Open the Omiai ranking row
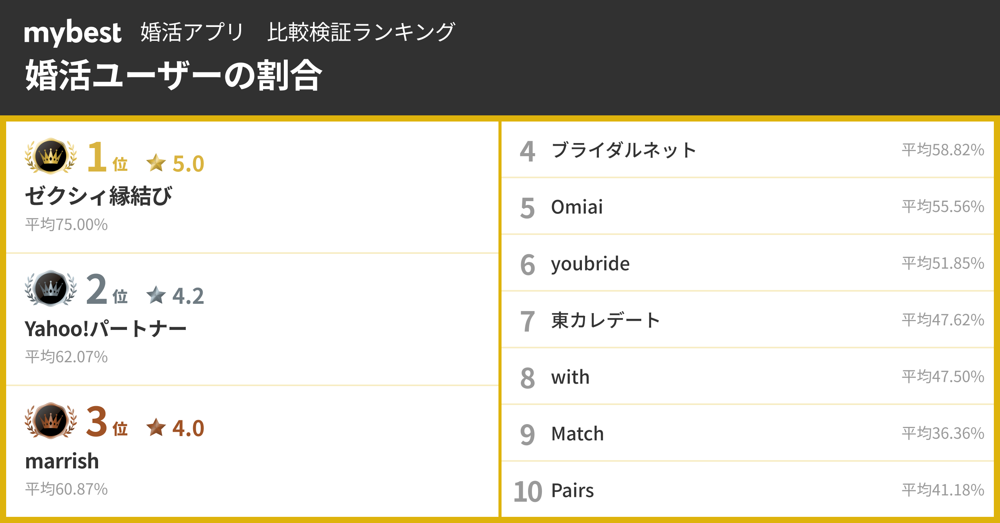Screen dimensions: 1000x523 (577, 207)
